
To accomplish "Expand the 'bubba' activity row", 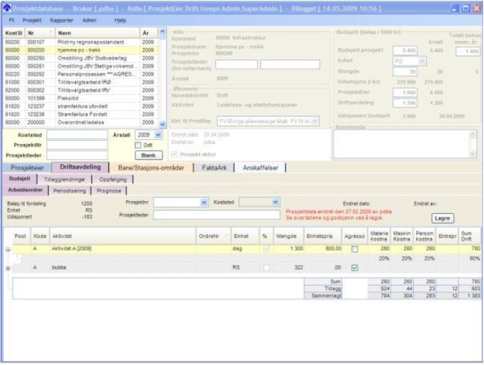I will point(8,268).
